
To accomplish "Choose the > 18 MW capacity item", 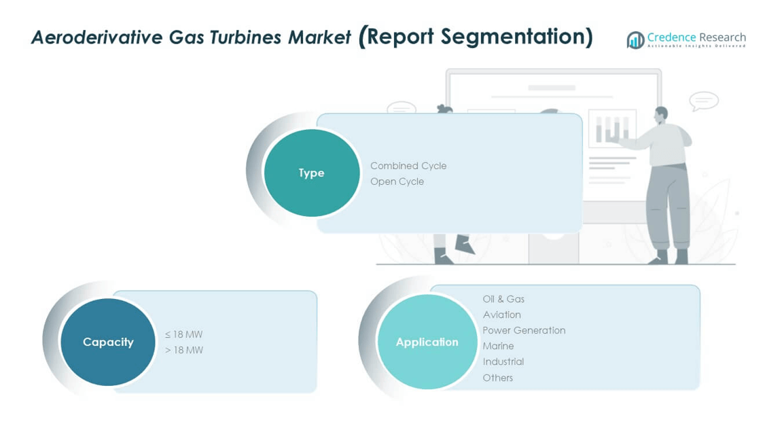I will coord(183,350).
